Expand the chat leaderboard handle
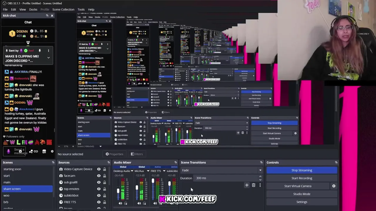Image resolution: width=376 pixels, height=211 pixels. [x=28, y=43]
